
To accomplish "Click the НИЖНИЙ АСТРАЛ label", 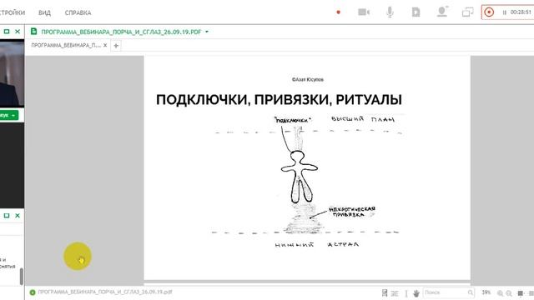I will [317, 244].
